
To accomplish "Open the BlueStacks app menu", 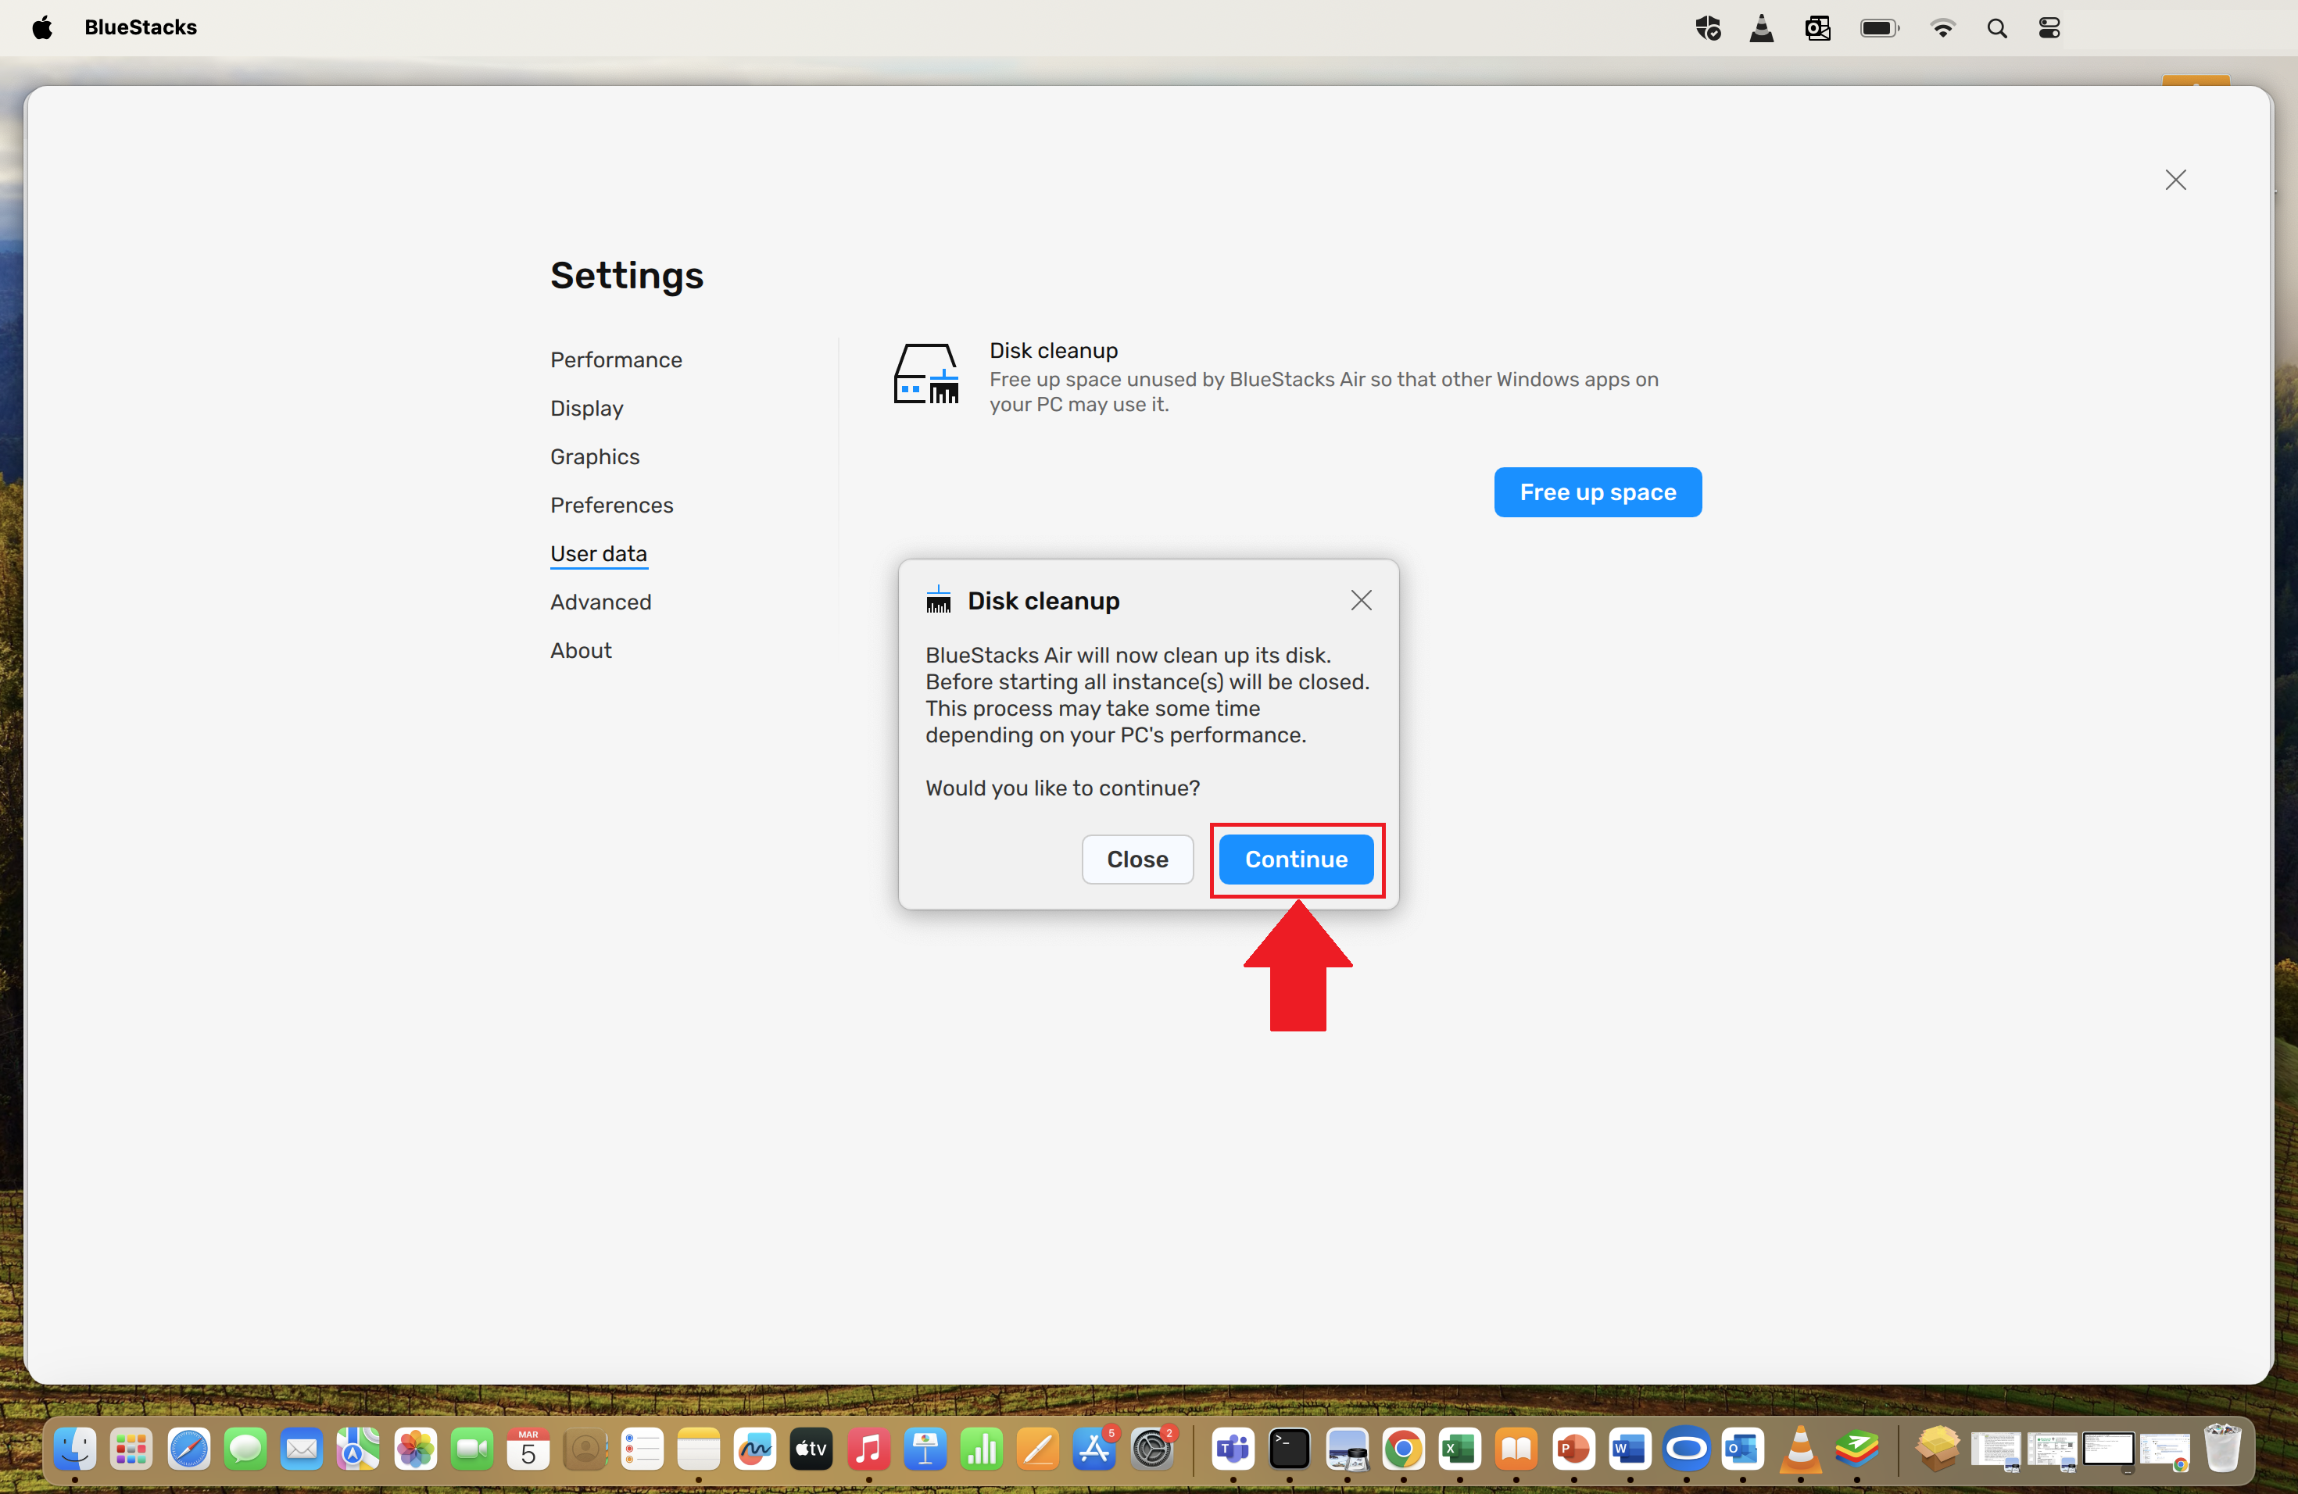I will pos(141,27).
